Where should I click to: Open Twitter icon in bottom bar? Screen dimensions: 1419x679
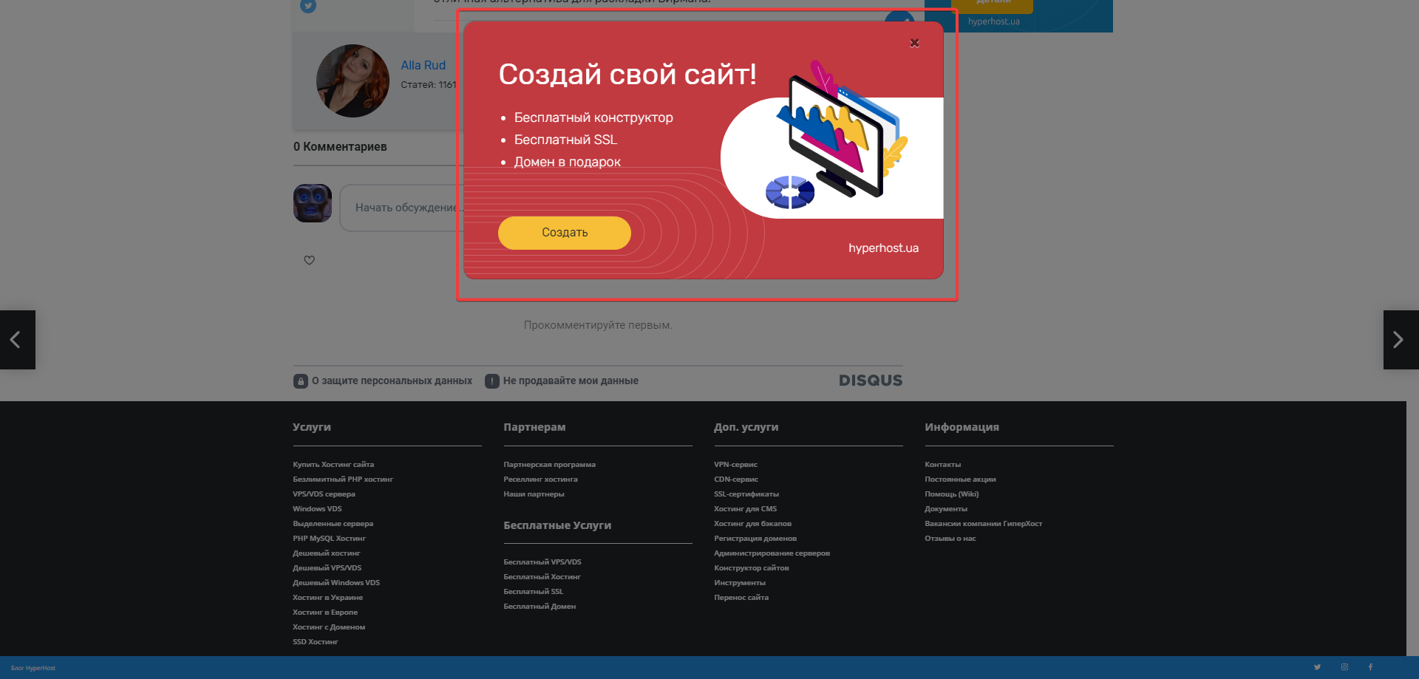(1317, 667)
